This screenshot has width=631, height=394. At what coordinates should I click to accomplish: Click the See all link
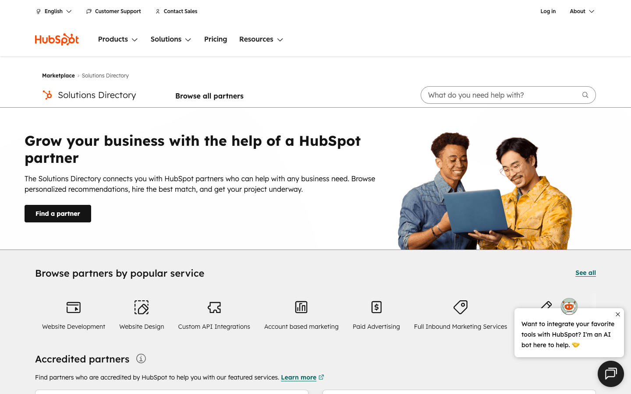click(x=585, y=273)
